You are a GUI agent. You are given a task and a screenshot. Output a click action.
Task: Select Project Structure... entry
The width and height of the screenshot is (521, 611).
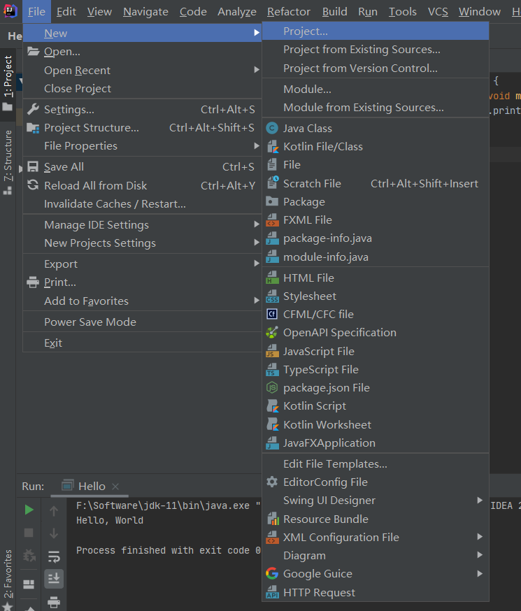[142, 127]
